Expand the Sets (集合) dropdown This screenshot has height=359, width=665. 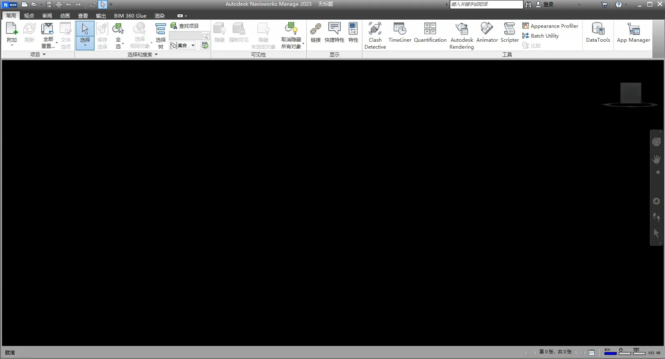[x=193, y=45]
